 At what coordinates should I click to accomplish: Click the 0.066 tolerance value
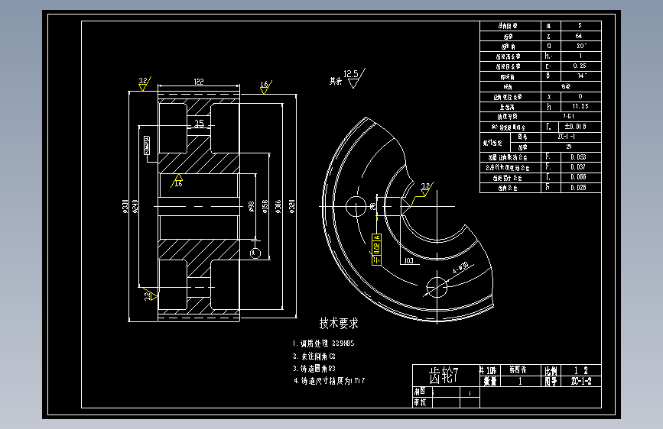point(578,177)
